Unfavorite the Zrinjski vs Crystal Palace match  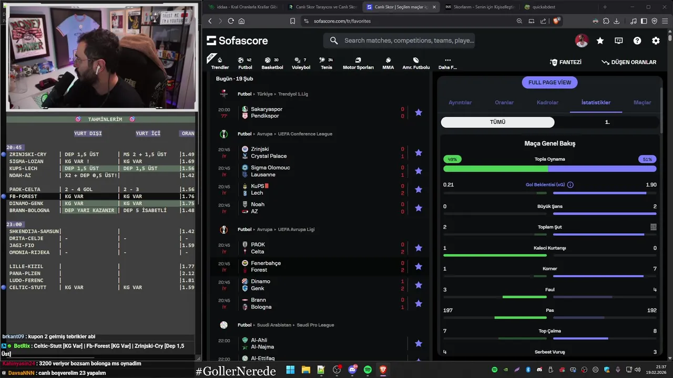[419, 152]
